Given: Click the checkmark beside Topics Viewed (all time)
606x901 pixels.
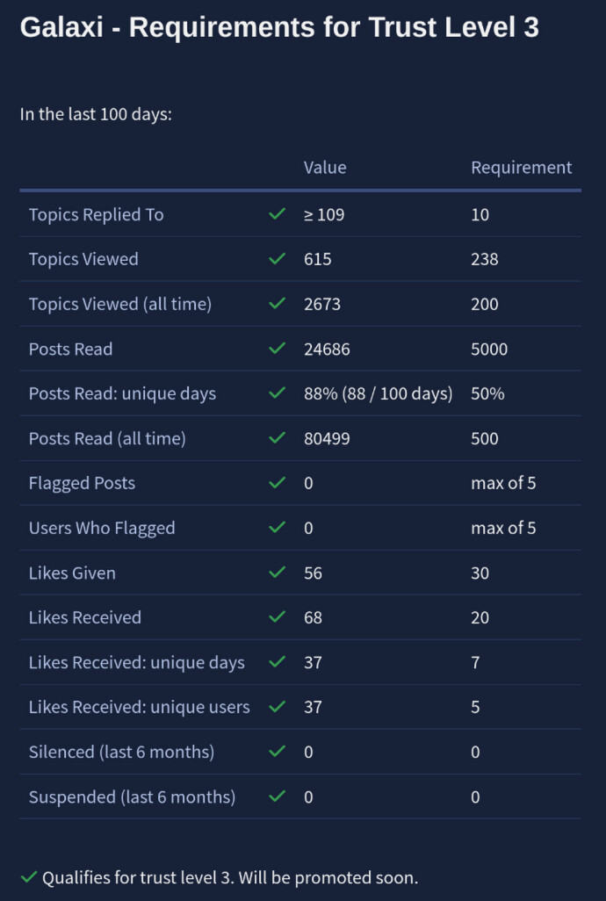Looking at the screenshot, I should pos(278,304).
